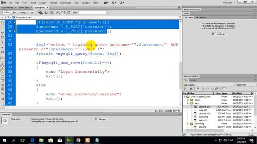
Task: Open Microsoft Edge from the taskbar
Action: pos(32,140)
